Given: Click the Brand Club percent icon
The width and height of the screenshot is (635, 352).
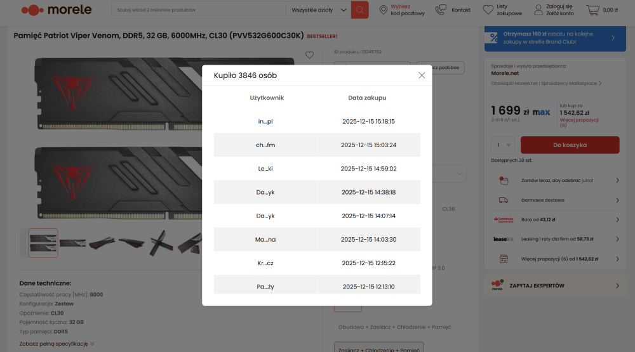Looking at the screenshot, I should coord(493,37).
